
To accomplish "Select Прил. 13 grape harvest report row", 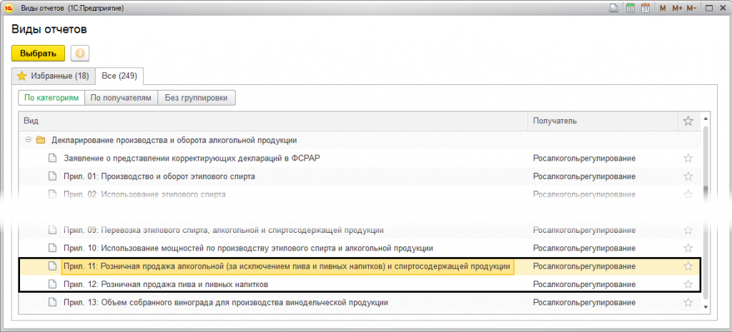I will (x=226, y=303).
